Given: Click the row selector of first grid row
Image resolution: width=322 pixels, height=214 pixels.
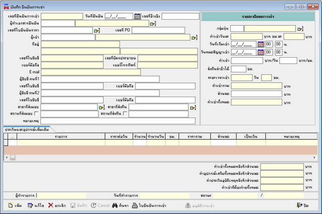Looking at the screenshot, I should pyautogui.click(x=6, y=143).
